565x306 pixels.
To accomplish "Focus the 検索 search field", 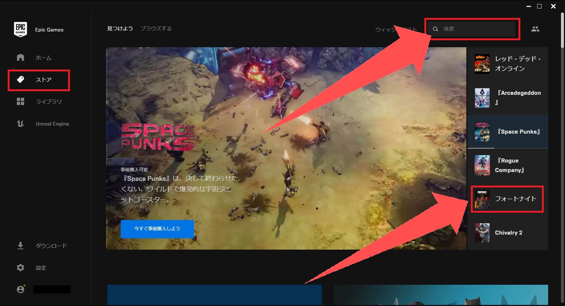I will tap(472, 29).
